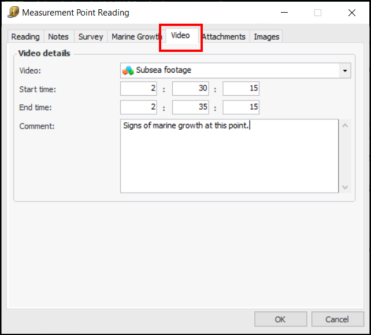Open the Notes tab
The width and height of the screenshot is (371, 335).
(58, 37)
